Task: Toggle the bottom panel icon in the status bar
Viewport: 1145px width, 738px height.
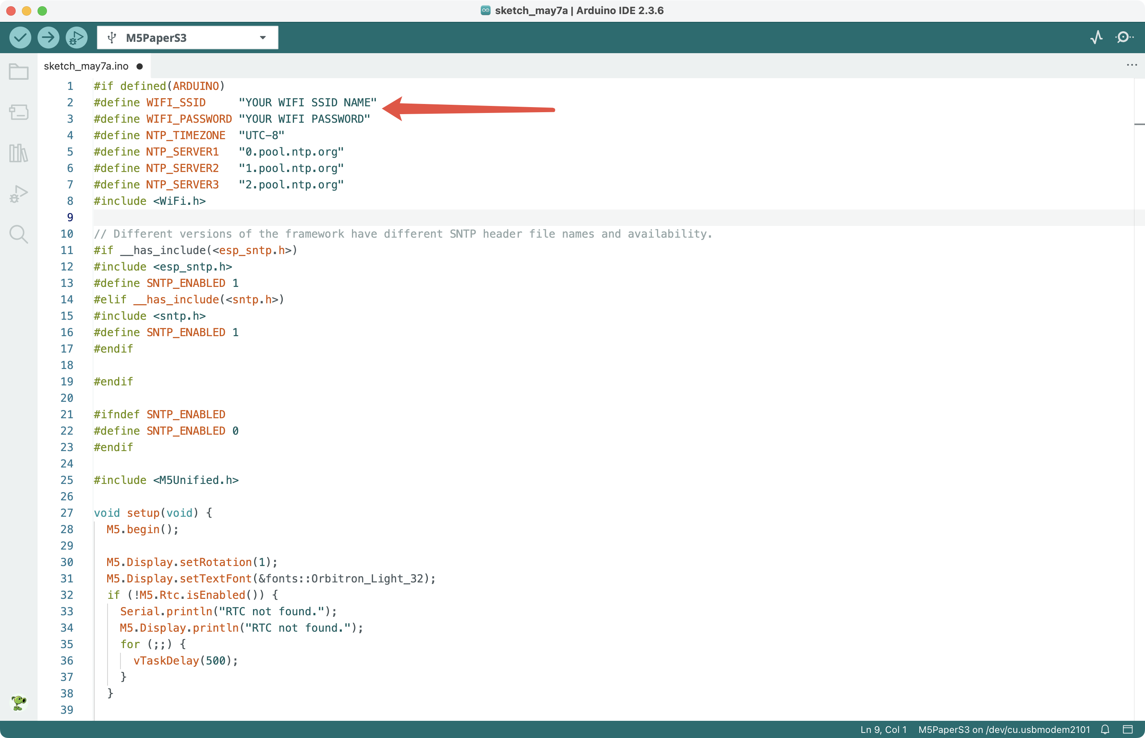Action: pyautogui.click(x=1128, y=729)
